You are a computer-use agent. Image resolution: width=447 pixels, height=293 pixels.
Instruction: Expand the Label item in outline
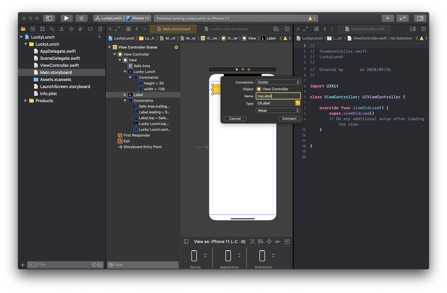tap(125, 95)
